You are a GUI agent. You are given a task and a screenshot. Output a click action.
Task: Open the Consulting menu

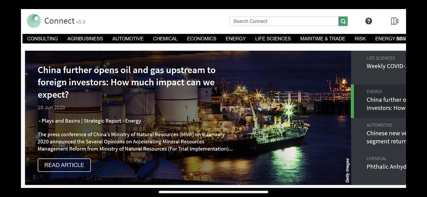pyautogui.click(x=42, y=39)
